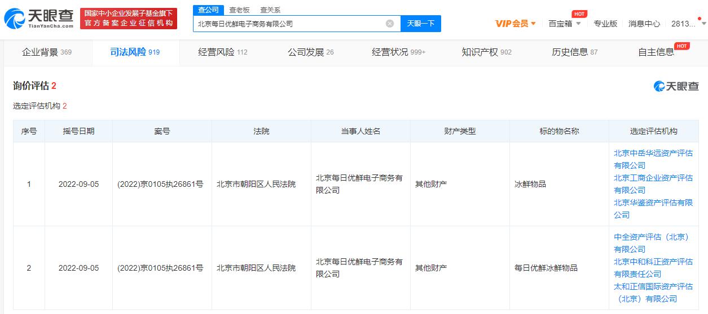This screenshot has height=314, width=708.
Task: Switch to the 查关系 search tab
Action: pyautogui.click(x=270, y=10)
